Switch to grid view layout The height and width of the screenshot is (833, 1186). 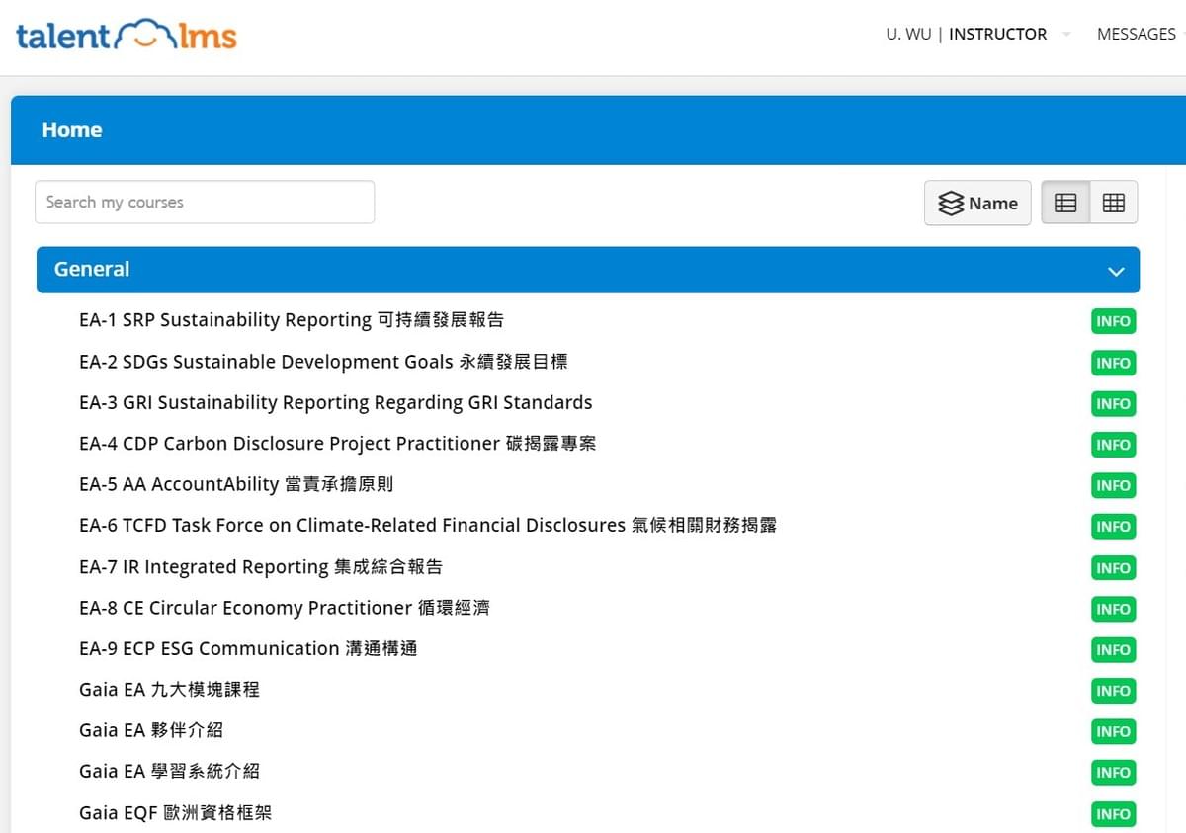[x=1114, y=203]
